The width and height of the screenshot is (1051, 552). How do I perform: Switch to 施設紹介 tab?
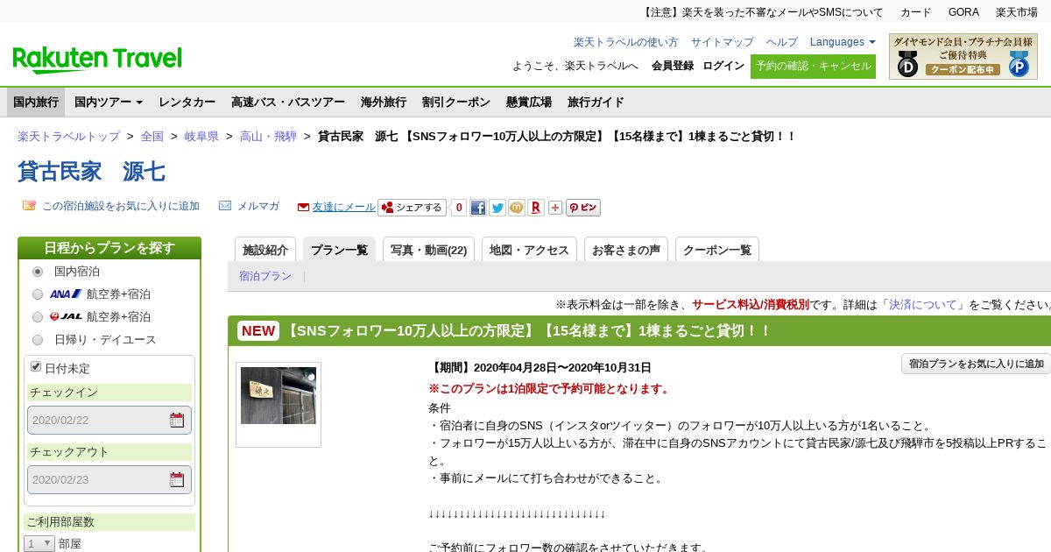coord(265,250)
